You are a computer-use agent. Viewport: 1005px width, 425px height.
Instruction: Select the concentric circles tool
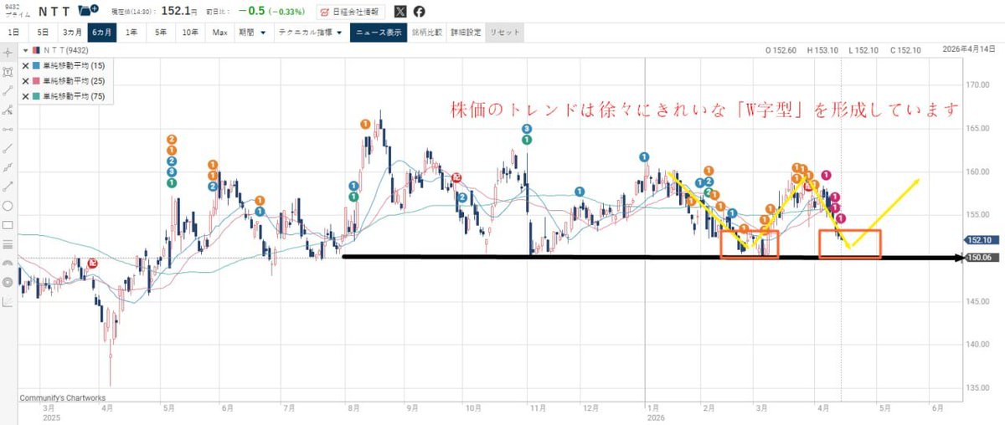(8, 283)
